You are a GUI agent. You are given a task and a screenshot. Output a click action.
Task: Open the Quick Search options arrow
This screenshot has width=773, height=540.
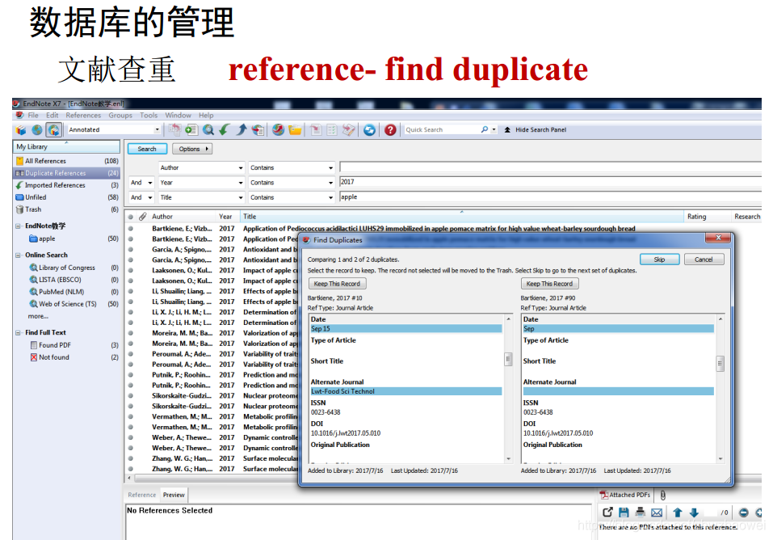point(494,130)
